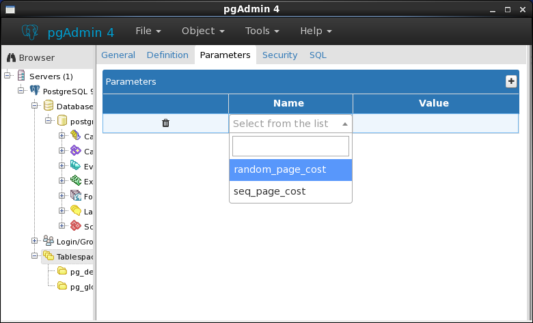
Task: Minimize the pgAdmin 4 window
Action: coord(493,10)
